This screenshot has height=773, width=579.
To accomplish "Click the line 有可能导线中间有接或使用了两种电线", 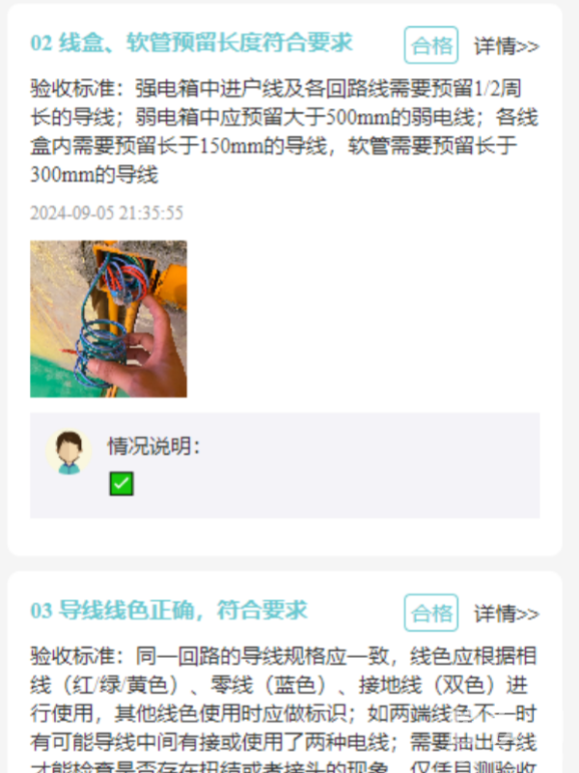I will click(284, 742).
